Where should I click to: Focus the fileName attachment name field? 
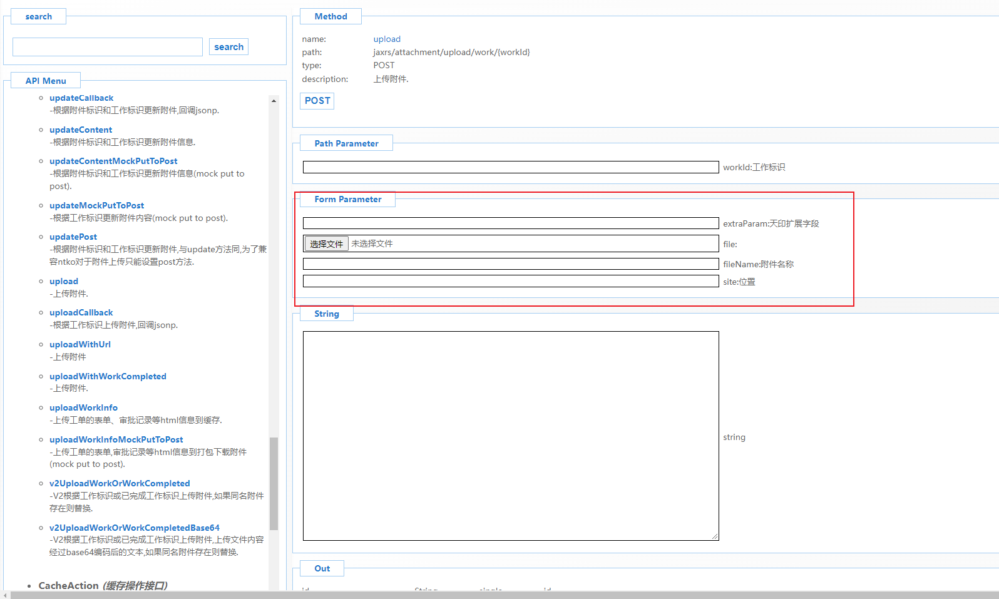pos(510,264)
